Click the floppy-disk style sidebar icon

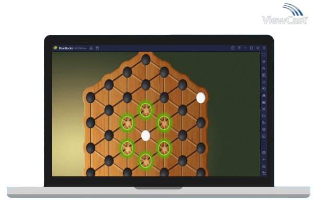264,102
